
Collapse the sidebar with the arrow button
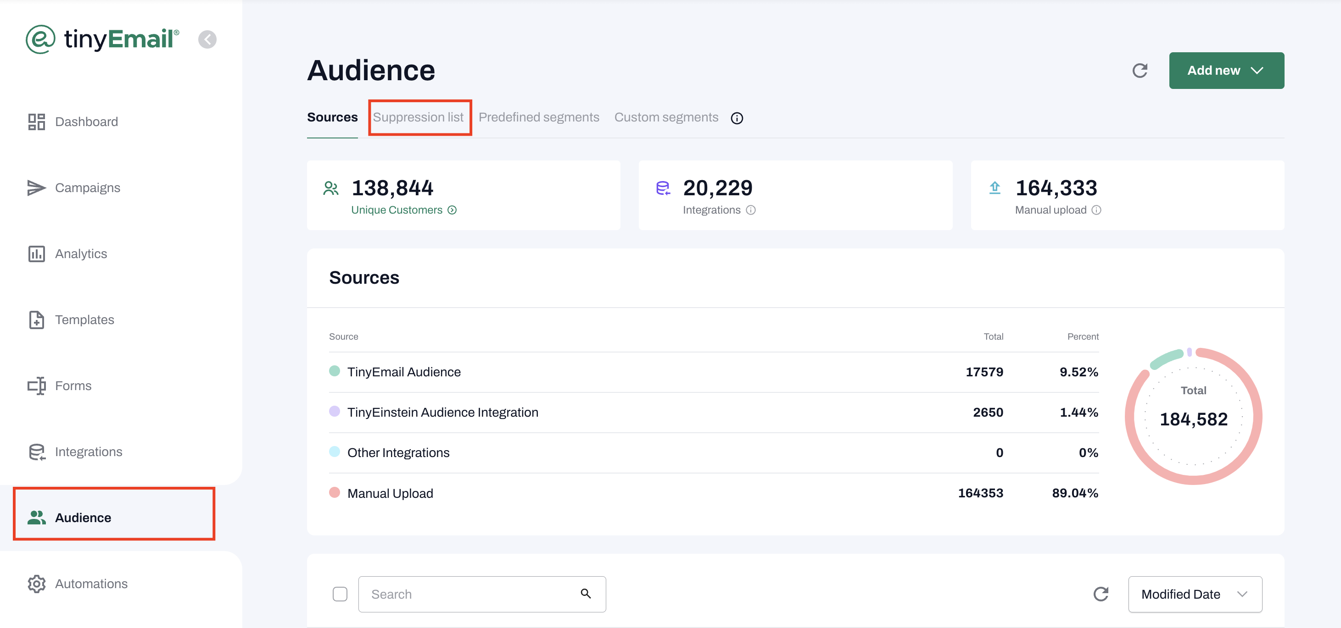click(x=207, y=39)
